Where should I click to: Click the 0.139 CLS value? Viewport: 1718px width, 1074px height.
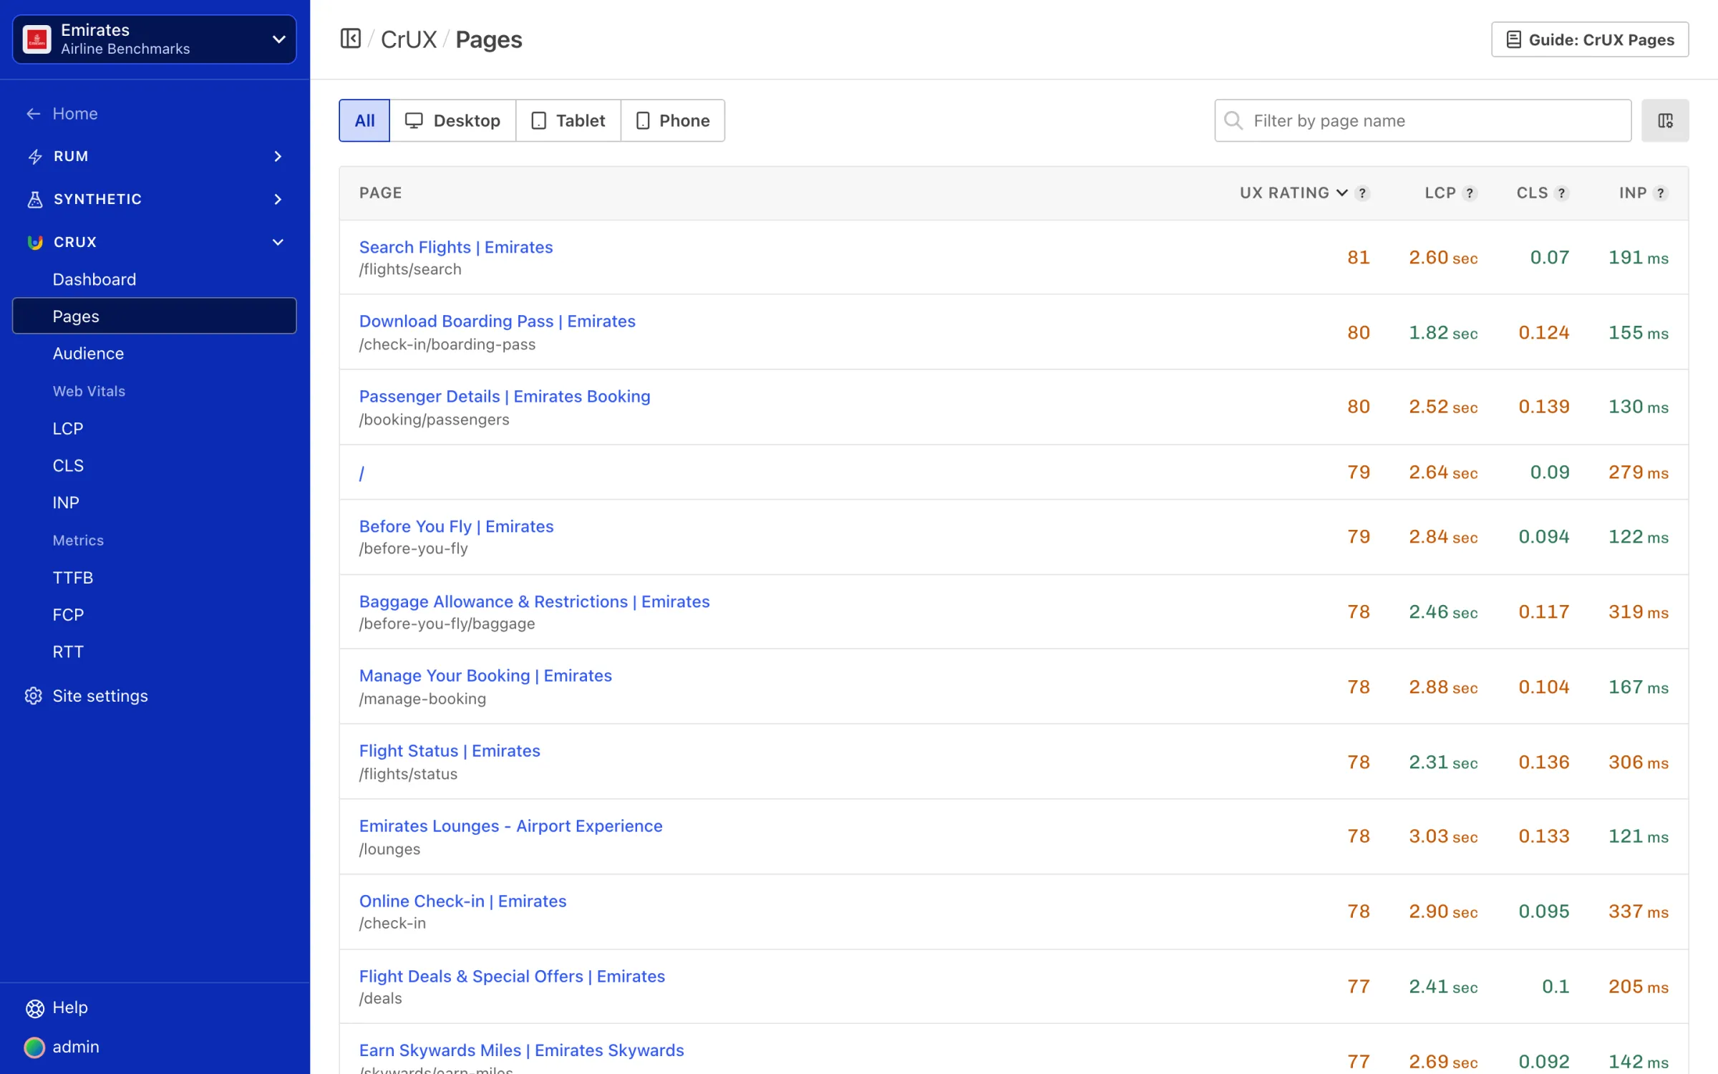coord(1544,407)
